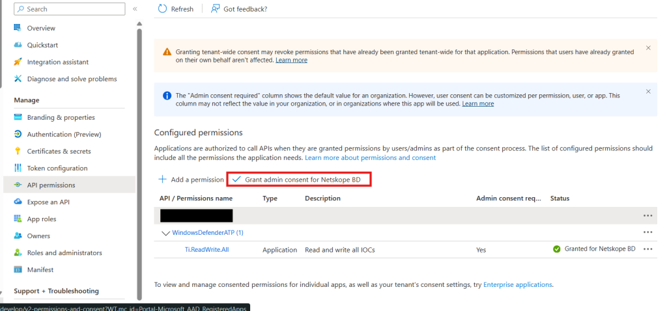667x311 pixels.
Task: Click the 'Read and write all IOCs' description
Action: (x=340, y=250)
